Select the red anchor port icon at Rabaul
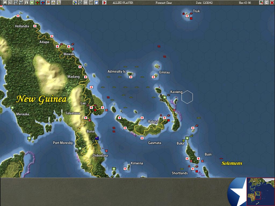 tap(161, 115)
